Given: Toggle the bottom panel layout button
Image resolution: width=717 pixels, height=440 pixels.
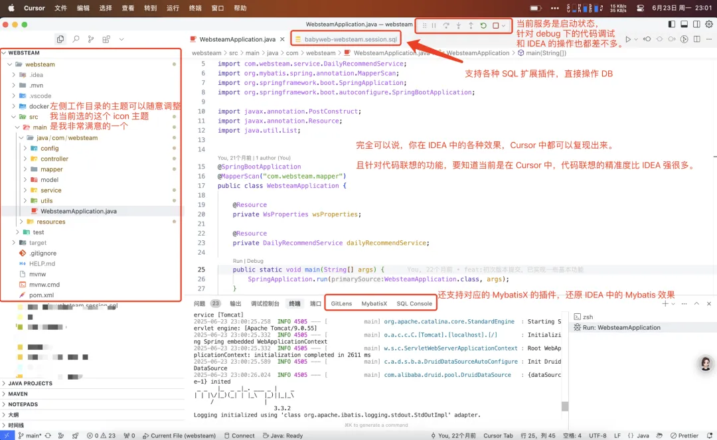Looking at the screenshot, I should click(683, 25).
